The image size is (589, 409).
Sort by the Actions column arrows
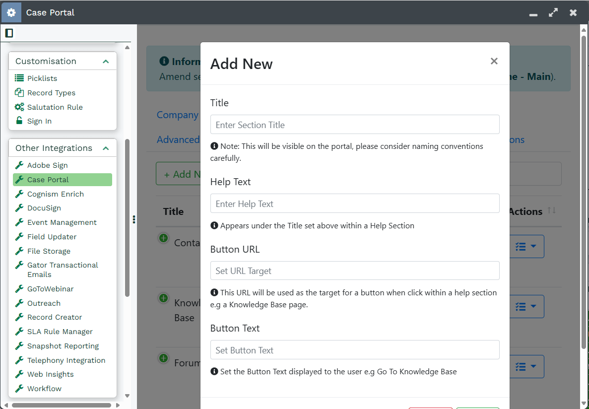click(x=552, y=211)
